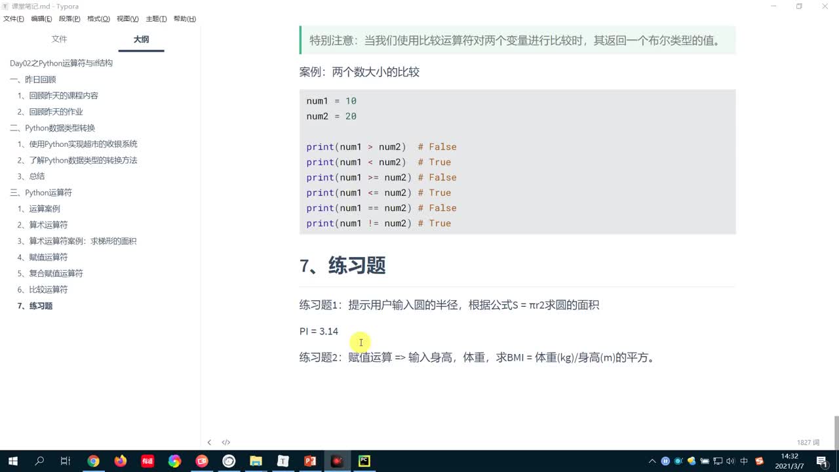Click code line print(num1 == num2)
839x472 pixels.
(381, 208)
